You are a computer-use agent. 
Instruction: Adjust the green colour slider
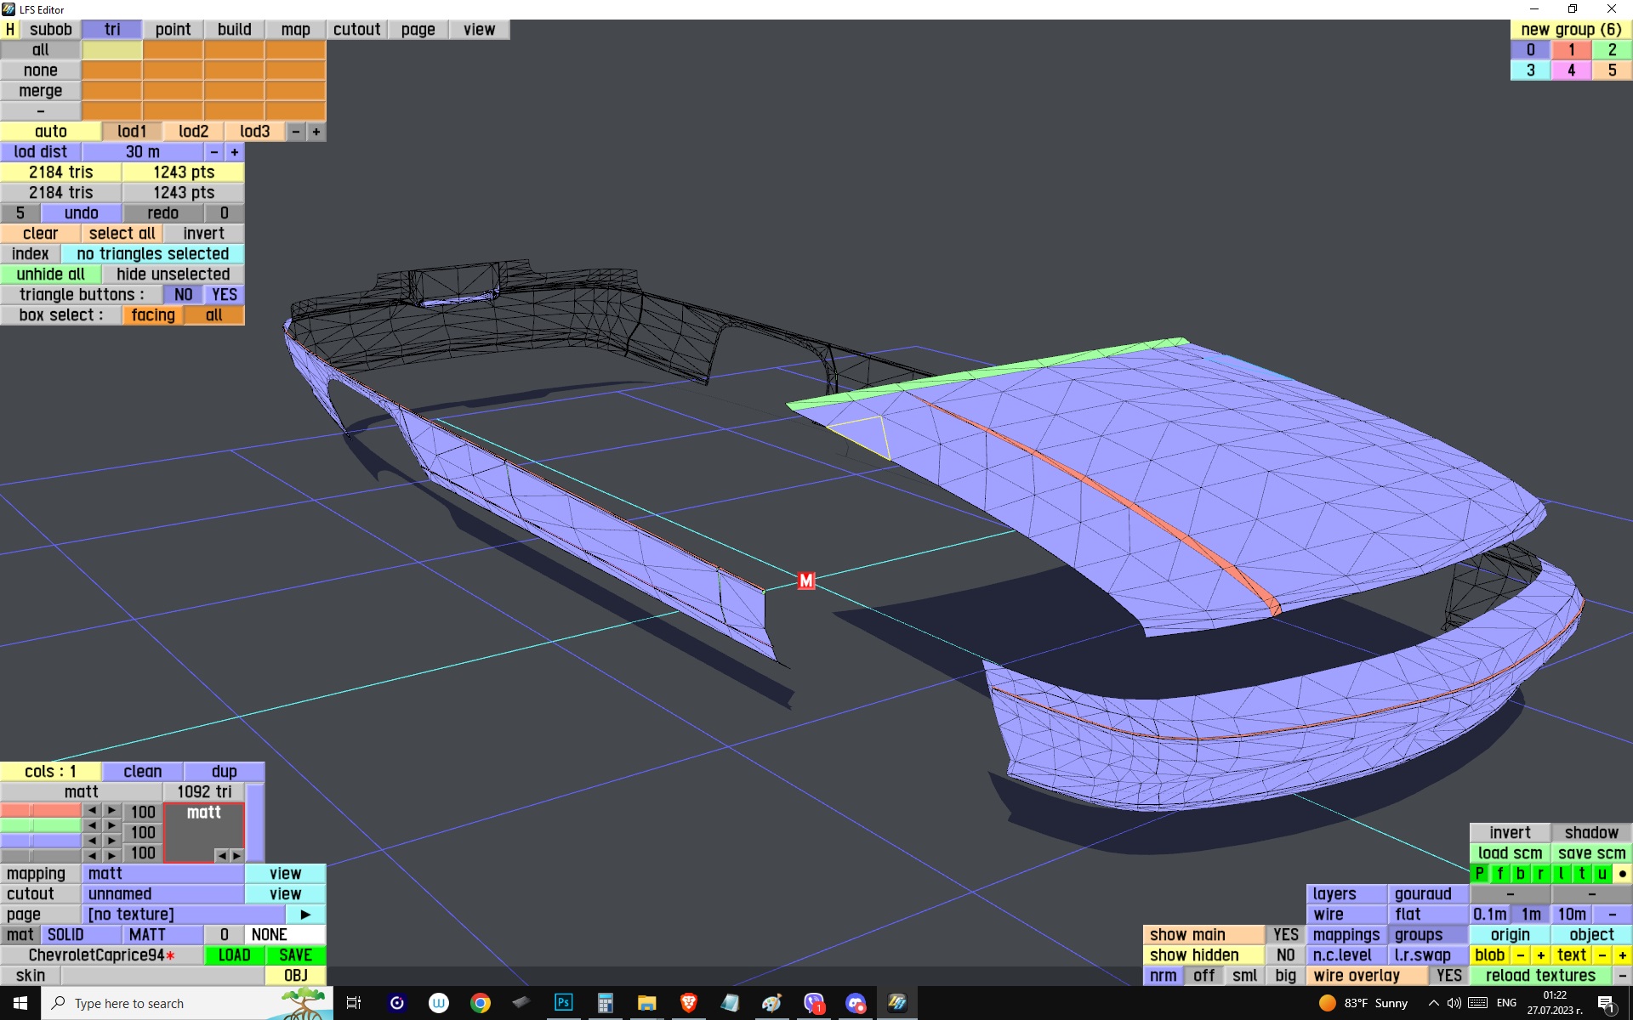point(40,825)
